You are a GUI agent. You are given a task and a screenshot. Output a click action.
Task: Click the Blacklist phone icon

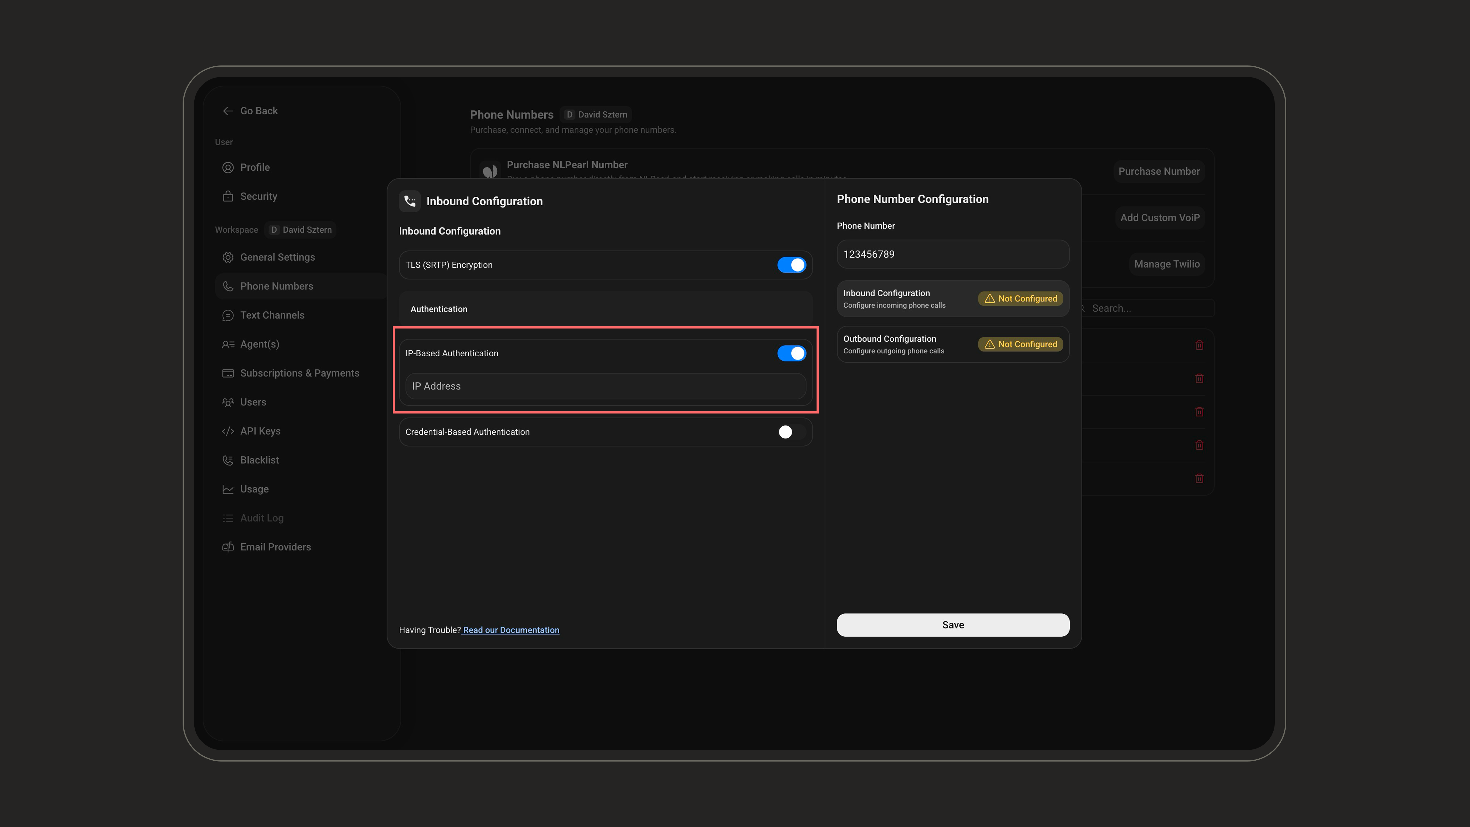click(228, 460)
